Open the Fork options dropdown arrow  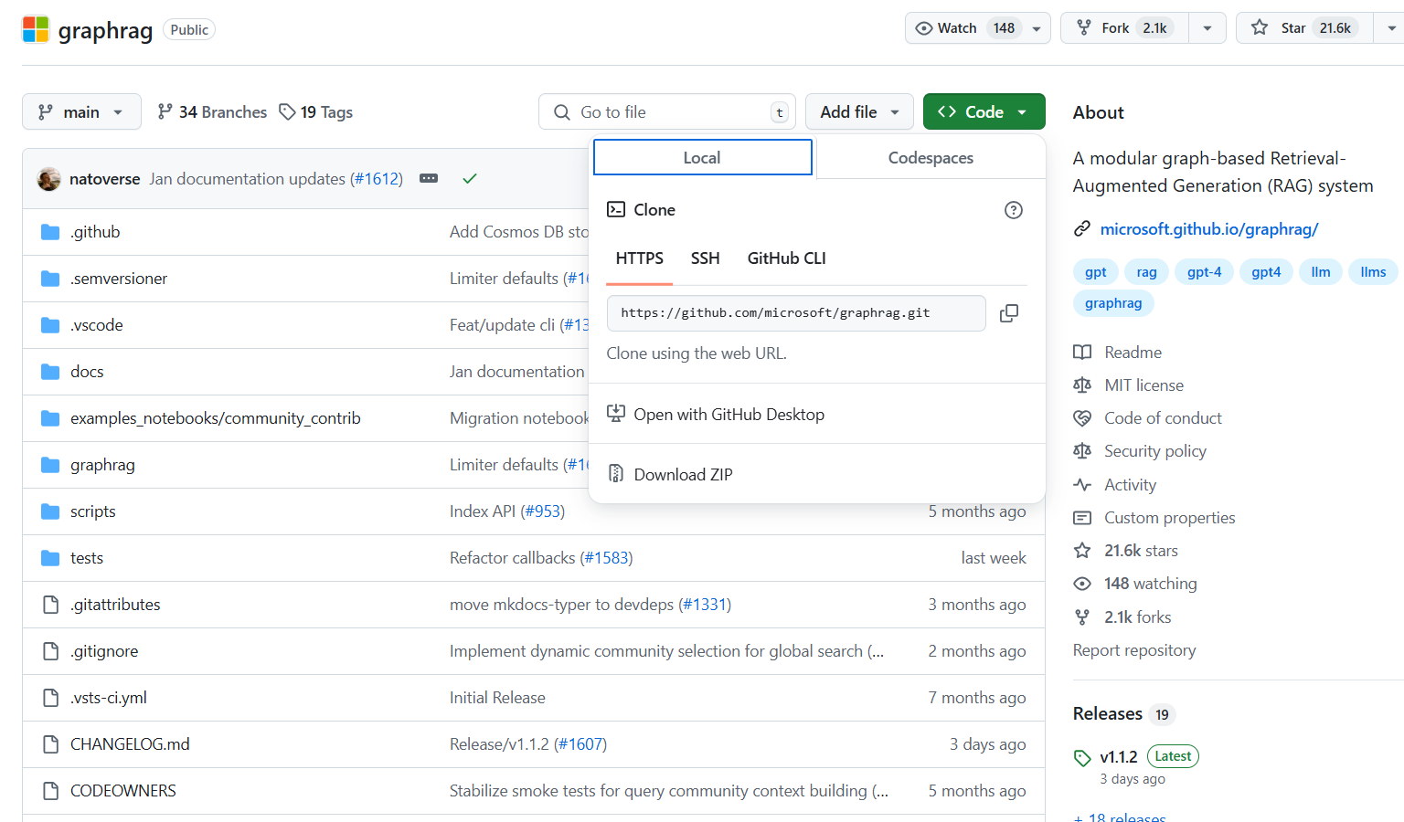pos(1207,28)
